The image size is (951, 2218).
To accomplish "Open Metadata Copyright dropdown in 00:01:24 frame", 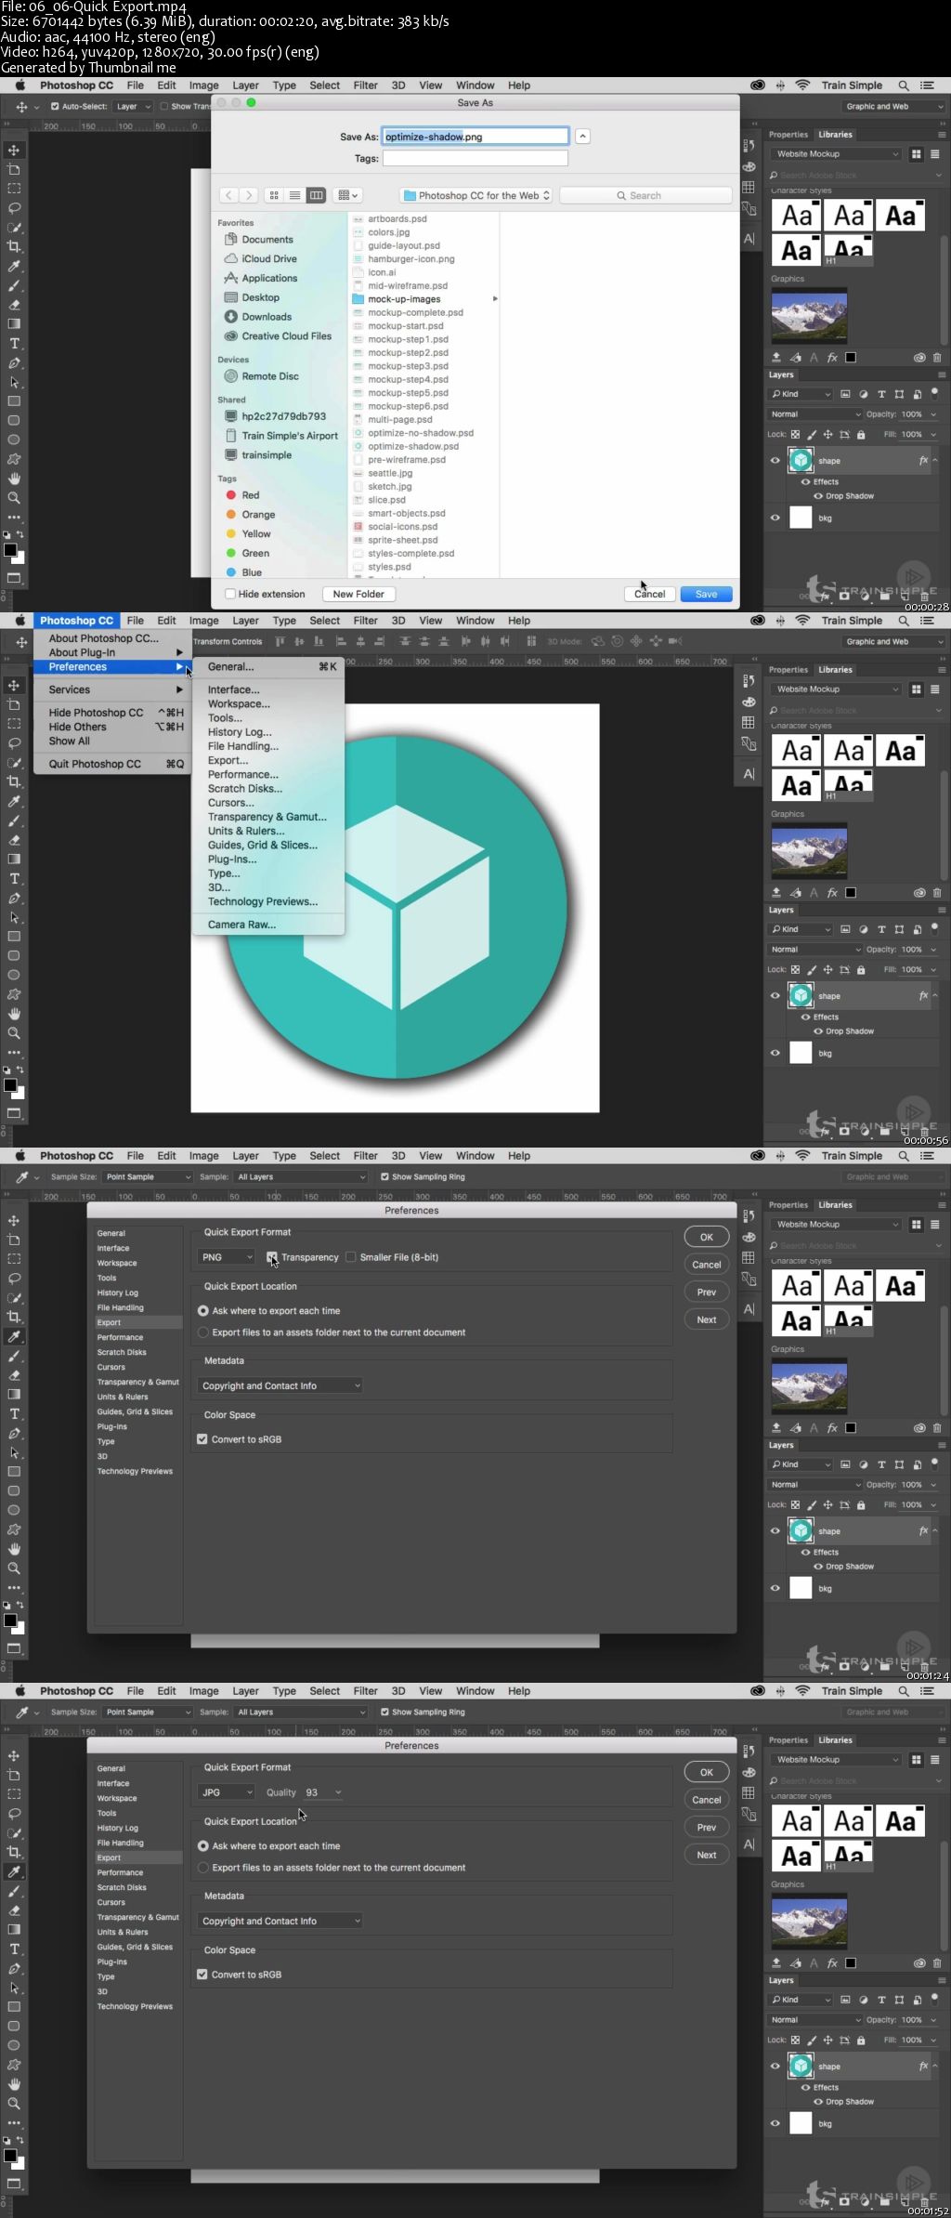I will [280, 1385].
